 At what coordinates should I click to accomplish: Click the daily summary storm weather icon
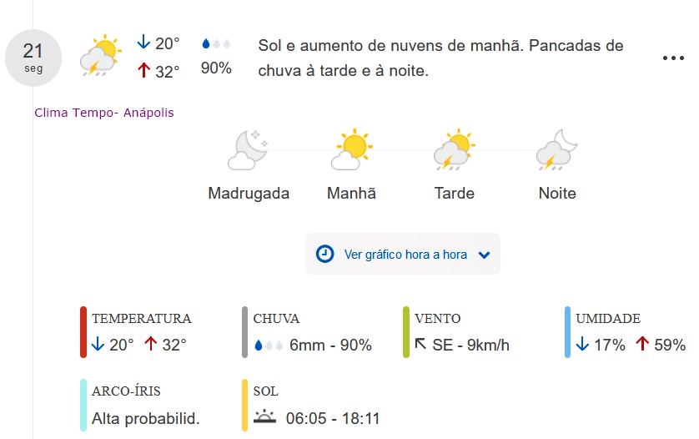pyautogui.click(x=100, y=55)
